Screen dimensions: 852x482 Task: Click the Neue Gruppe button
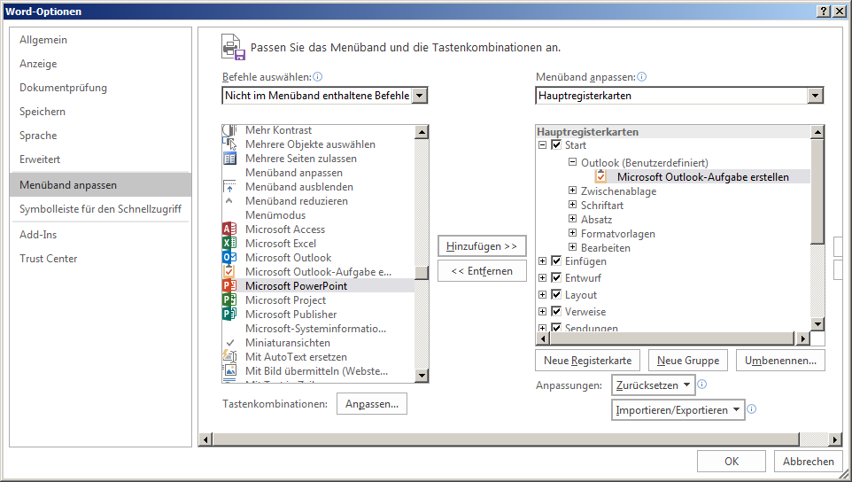[x=688, y=361]
